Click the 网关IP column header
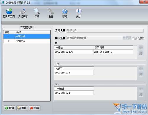 point(74,68)
